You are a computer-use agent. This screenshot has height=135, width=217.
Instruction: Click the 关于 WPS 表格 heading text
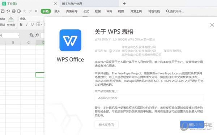click(114, 32)
